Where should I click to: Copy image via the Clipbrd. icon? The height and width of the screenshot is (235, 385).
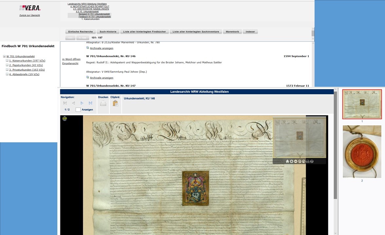coord(115,103)
